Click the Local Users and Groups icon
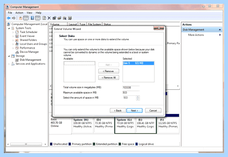The width and height of the screenshot is (228, 157). (x=17, y=44)
